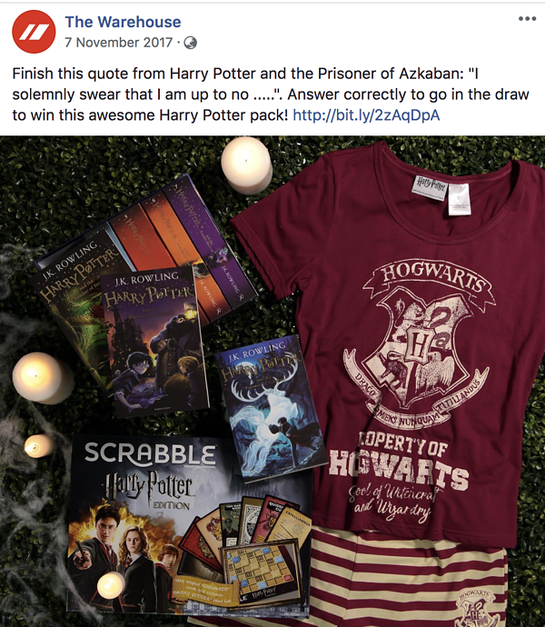Select the white stag Prisoner of Azkaban book

(x=271, y=408)
